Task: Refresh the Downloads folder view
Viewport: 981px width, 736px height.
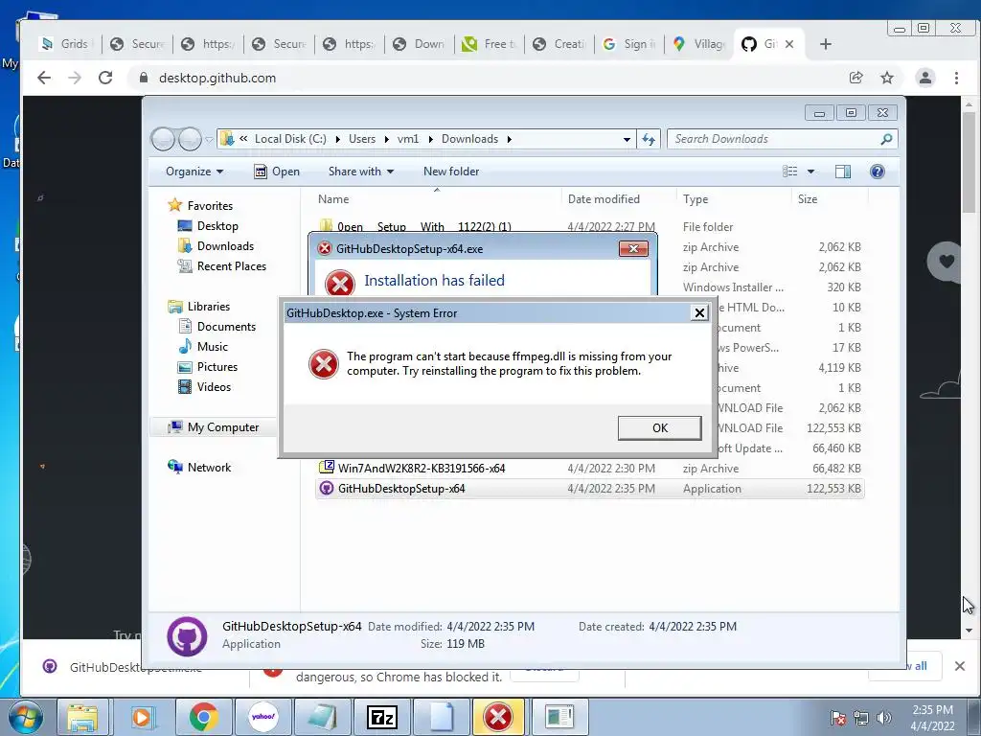Action: point(649,139)
